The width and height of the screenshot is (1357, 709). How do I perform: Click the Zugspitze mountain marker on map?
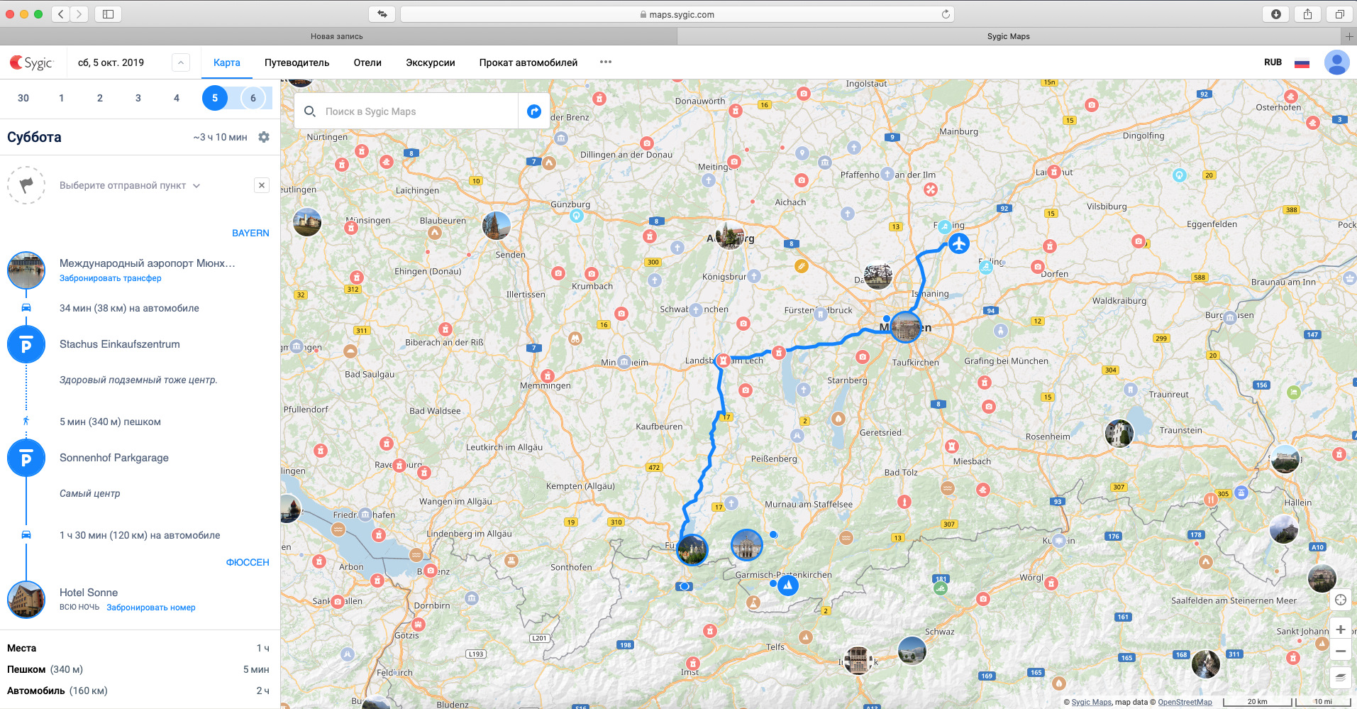(x=787, y=586)
